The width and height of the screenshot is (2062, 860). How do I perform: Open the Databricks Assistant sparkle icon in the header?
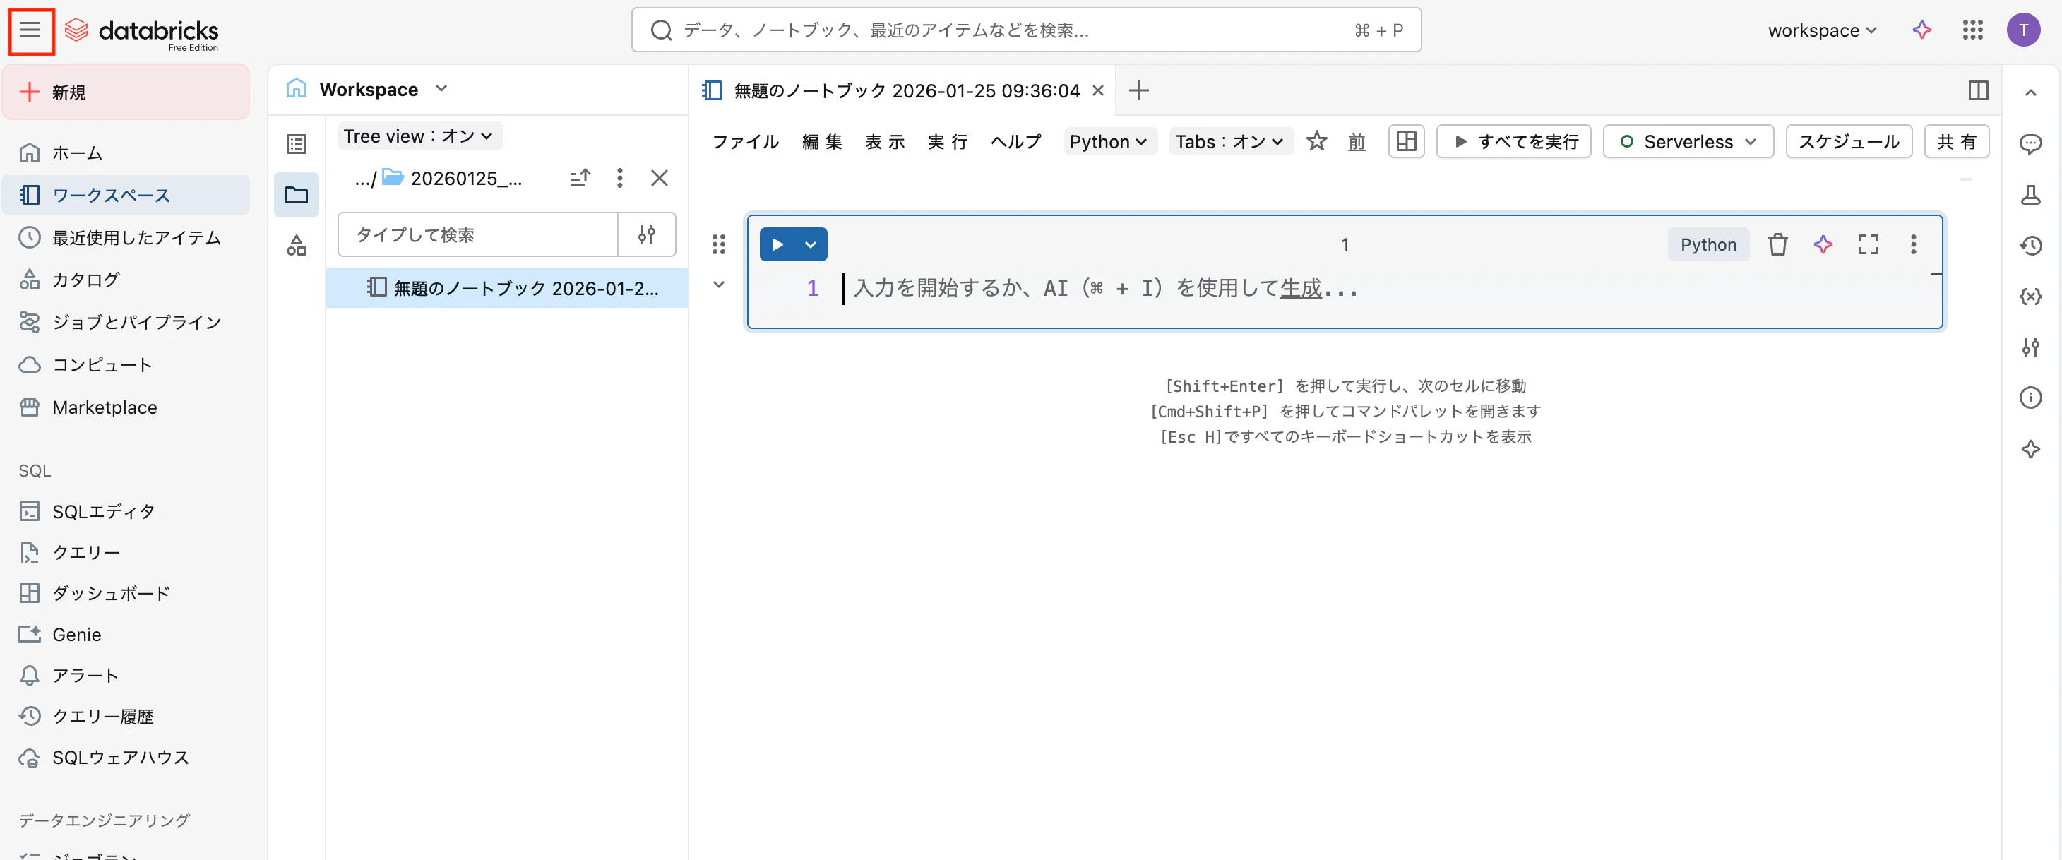(x=1921, y=30)
